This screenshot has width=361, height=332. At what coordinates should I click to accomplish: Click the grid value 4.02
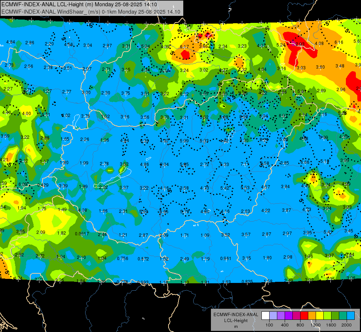point(66,115)
